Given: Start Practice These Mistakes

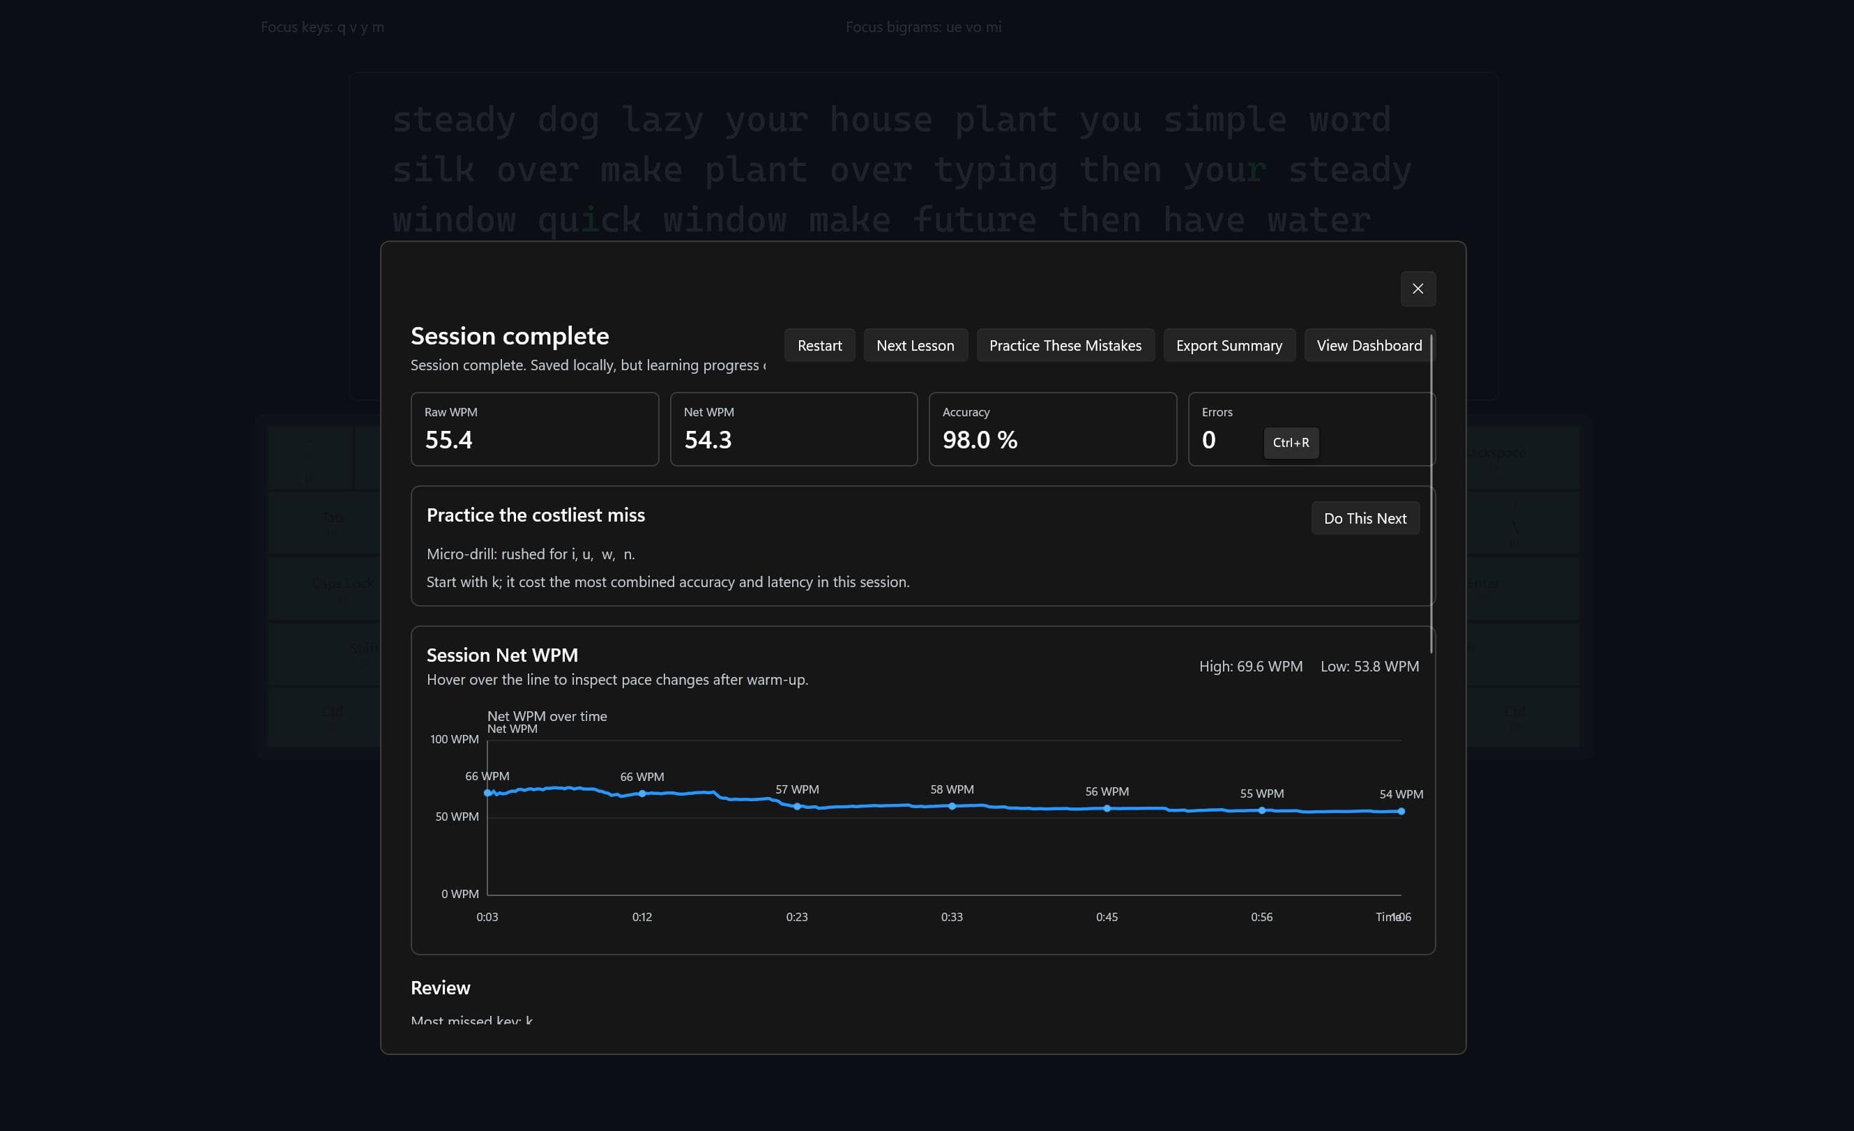Looking at the screenshot, I should (x=1065, y=345).
